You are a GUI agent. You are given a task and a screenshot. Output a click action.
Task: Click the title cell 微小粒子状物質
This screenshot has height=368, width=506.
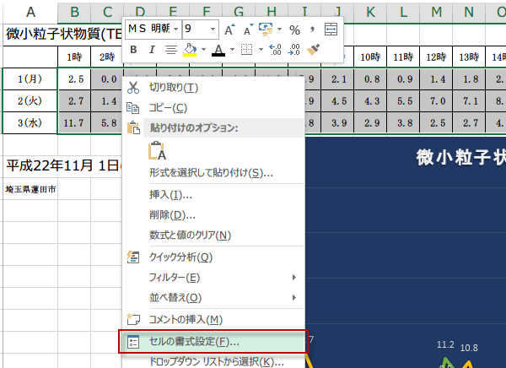coord(63,35)
